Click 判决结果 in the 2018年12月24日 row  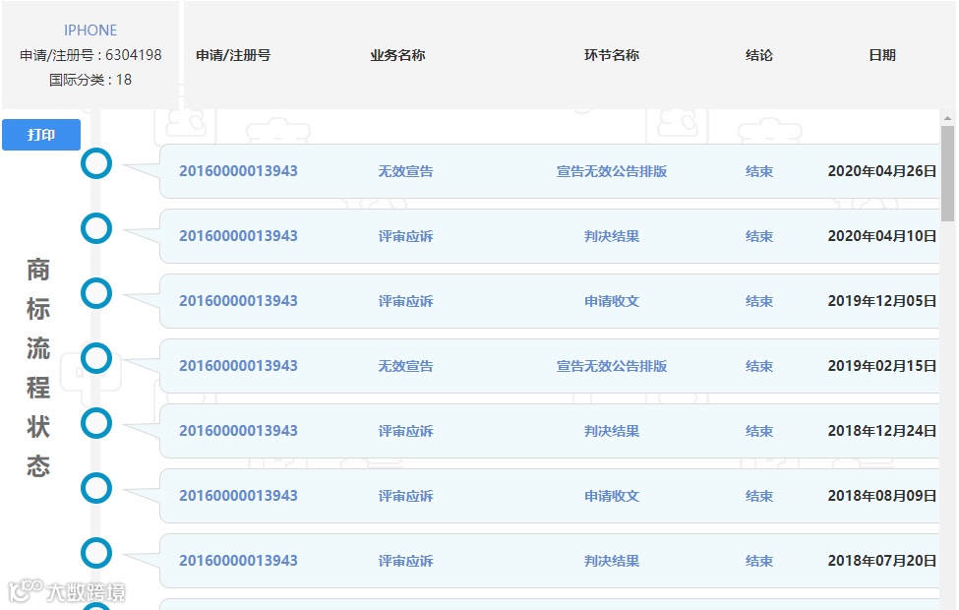[x=612, y=431]
